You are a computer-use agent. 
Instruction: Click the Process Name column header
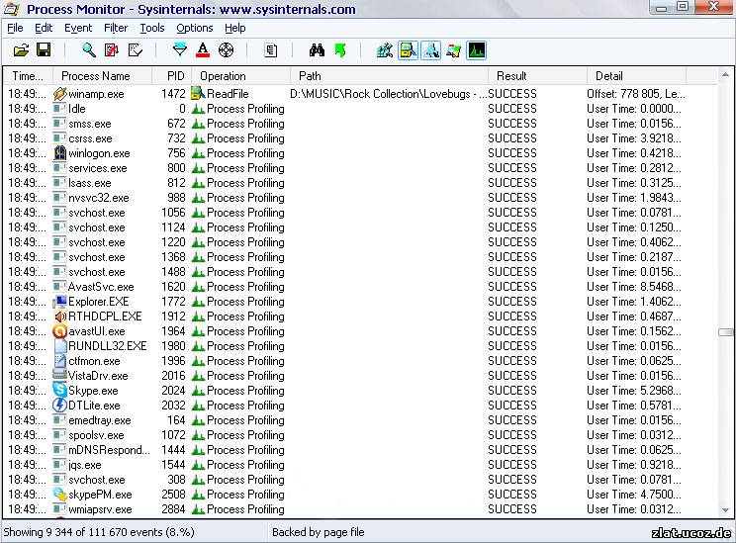point(101,76)
